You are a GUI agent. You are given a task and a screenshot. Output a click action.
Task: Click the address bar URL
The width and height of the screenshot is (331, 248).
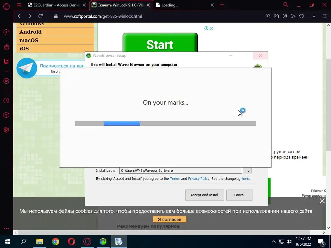pyautogui.click(x=103, y=16)
